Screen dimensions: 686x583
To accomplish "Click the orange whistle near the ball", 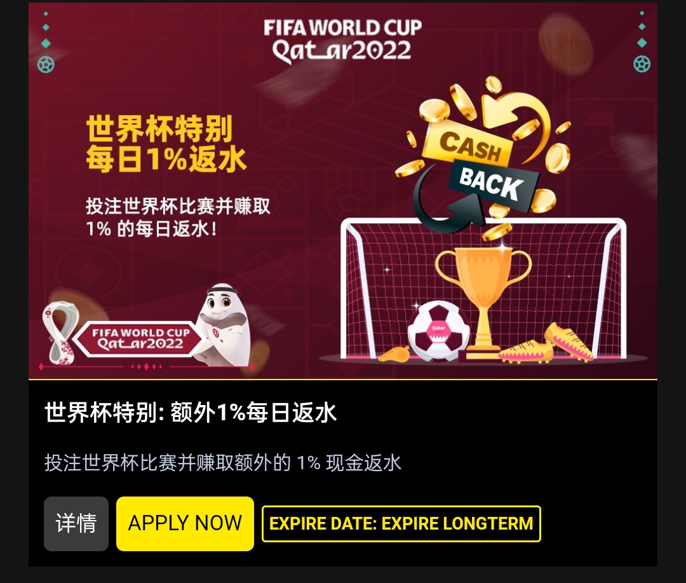I will [x=394, y=354].
